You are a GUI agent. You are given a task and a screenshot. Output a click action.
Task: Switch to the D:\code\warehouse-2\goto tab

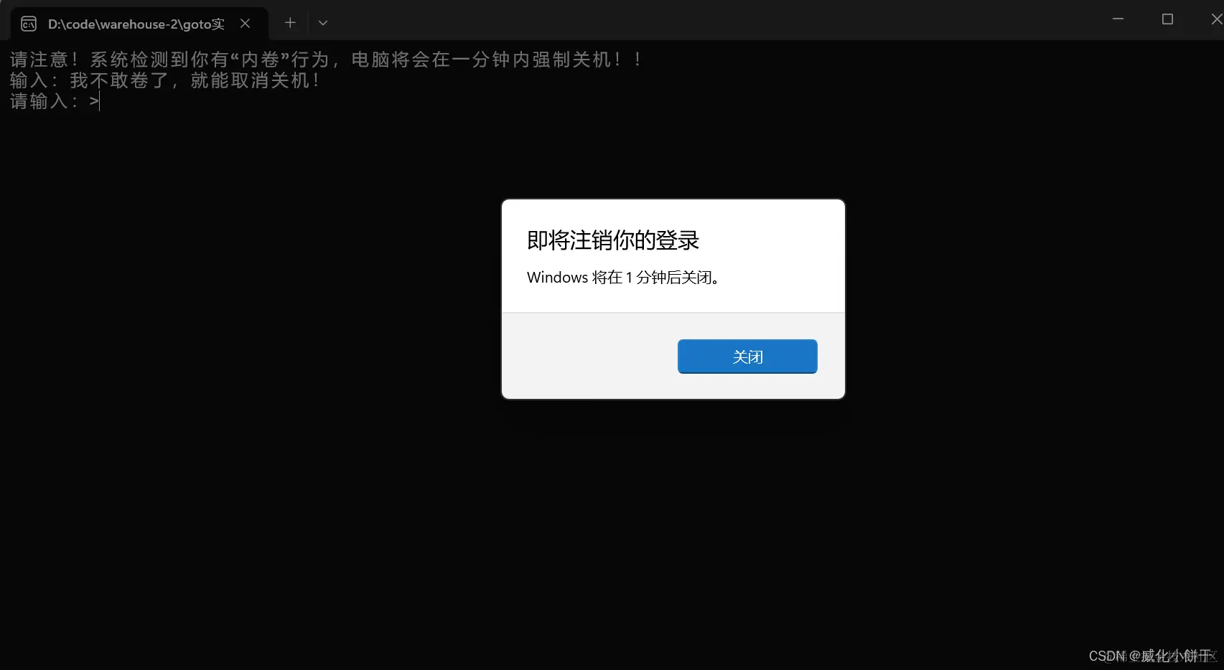coord(134,23)
